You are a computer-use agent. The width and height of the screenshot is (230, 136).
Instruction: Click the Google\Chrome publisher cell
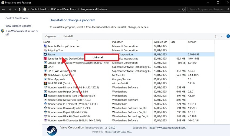tap(121, 79)
